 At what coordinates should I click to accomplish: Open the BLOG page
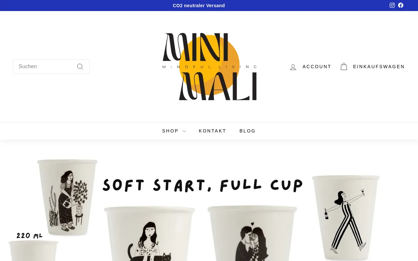(248, 131)
